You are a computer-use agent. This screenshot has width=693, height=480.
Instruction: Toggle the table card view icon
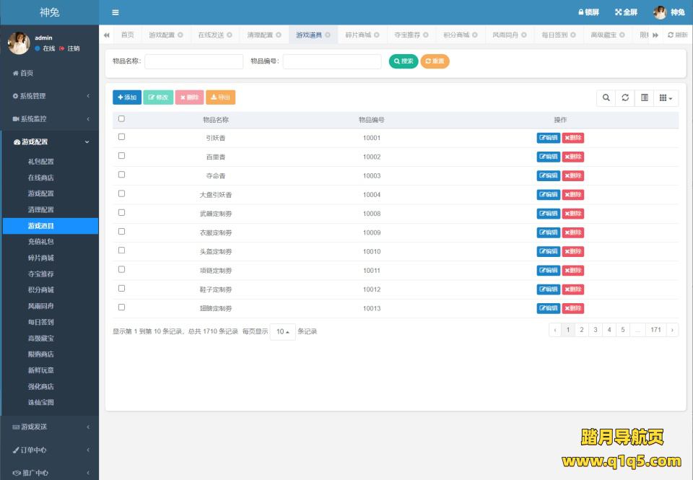tap(645, 98)
